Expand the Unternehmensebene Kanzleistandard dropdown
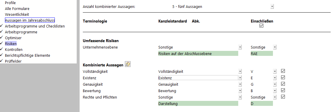This screenshot has width=333, height=112. [240, 47]
